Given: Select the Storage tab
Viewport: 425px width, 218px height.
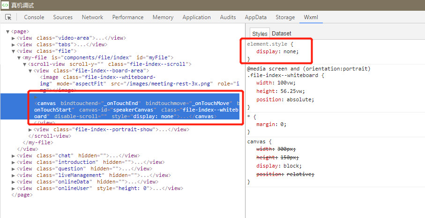Looking at the screenshot, I should (285, 17).
